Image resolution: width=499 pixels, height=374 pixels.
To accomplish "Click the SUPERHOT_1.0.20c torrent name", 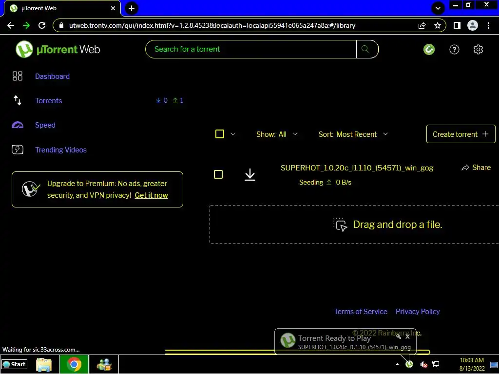I will click(357, 168).
